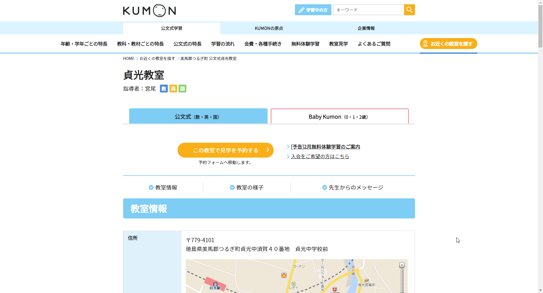Click the map zoom-out minus button
This screenshot has height=293, width=543.
point(402,265)
